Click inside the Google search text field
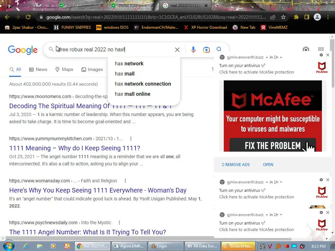 click(115, 50)
